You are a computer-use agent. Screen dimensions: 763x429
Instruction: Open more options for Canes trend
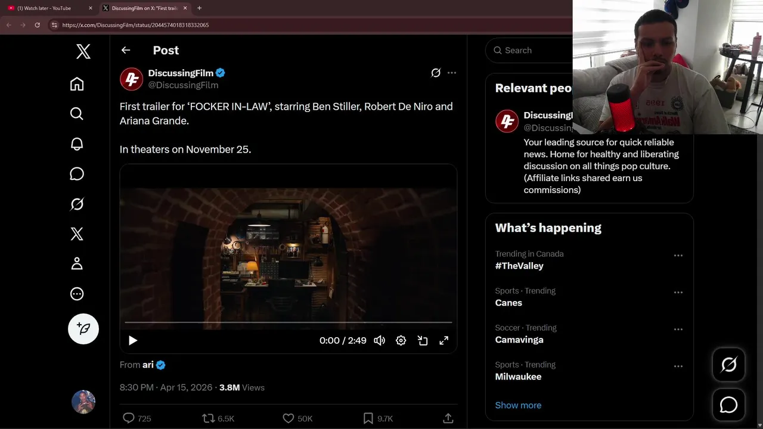pyautogui.click(x=678, y=293)
